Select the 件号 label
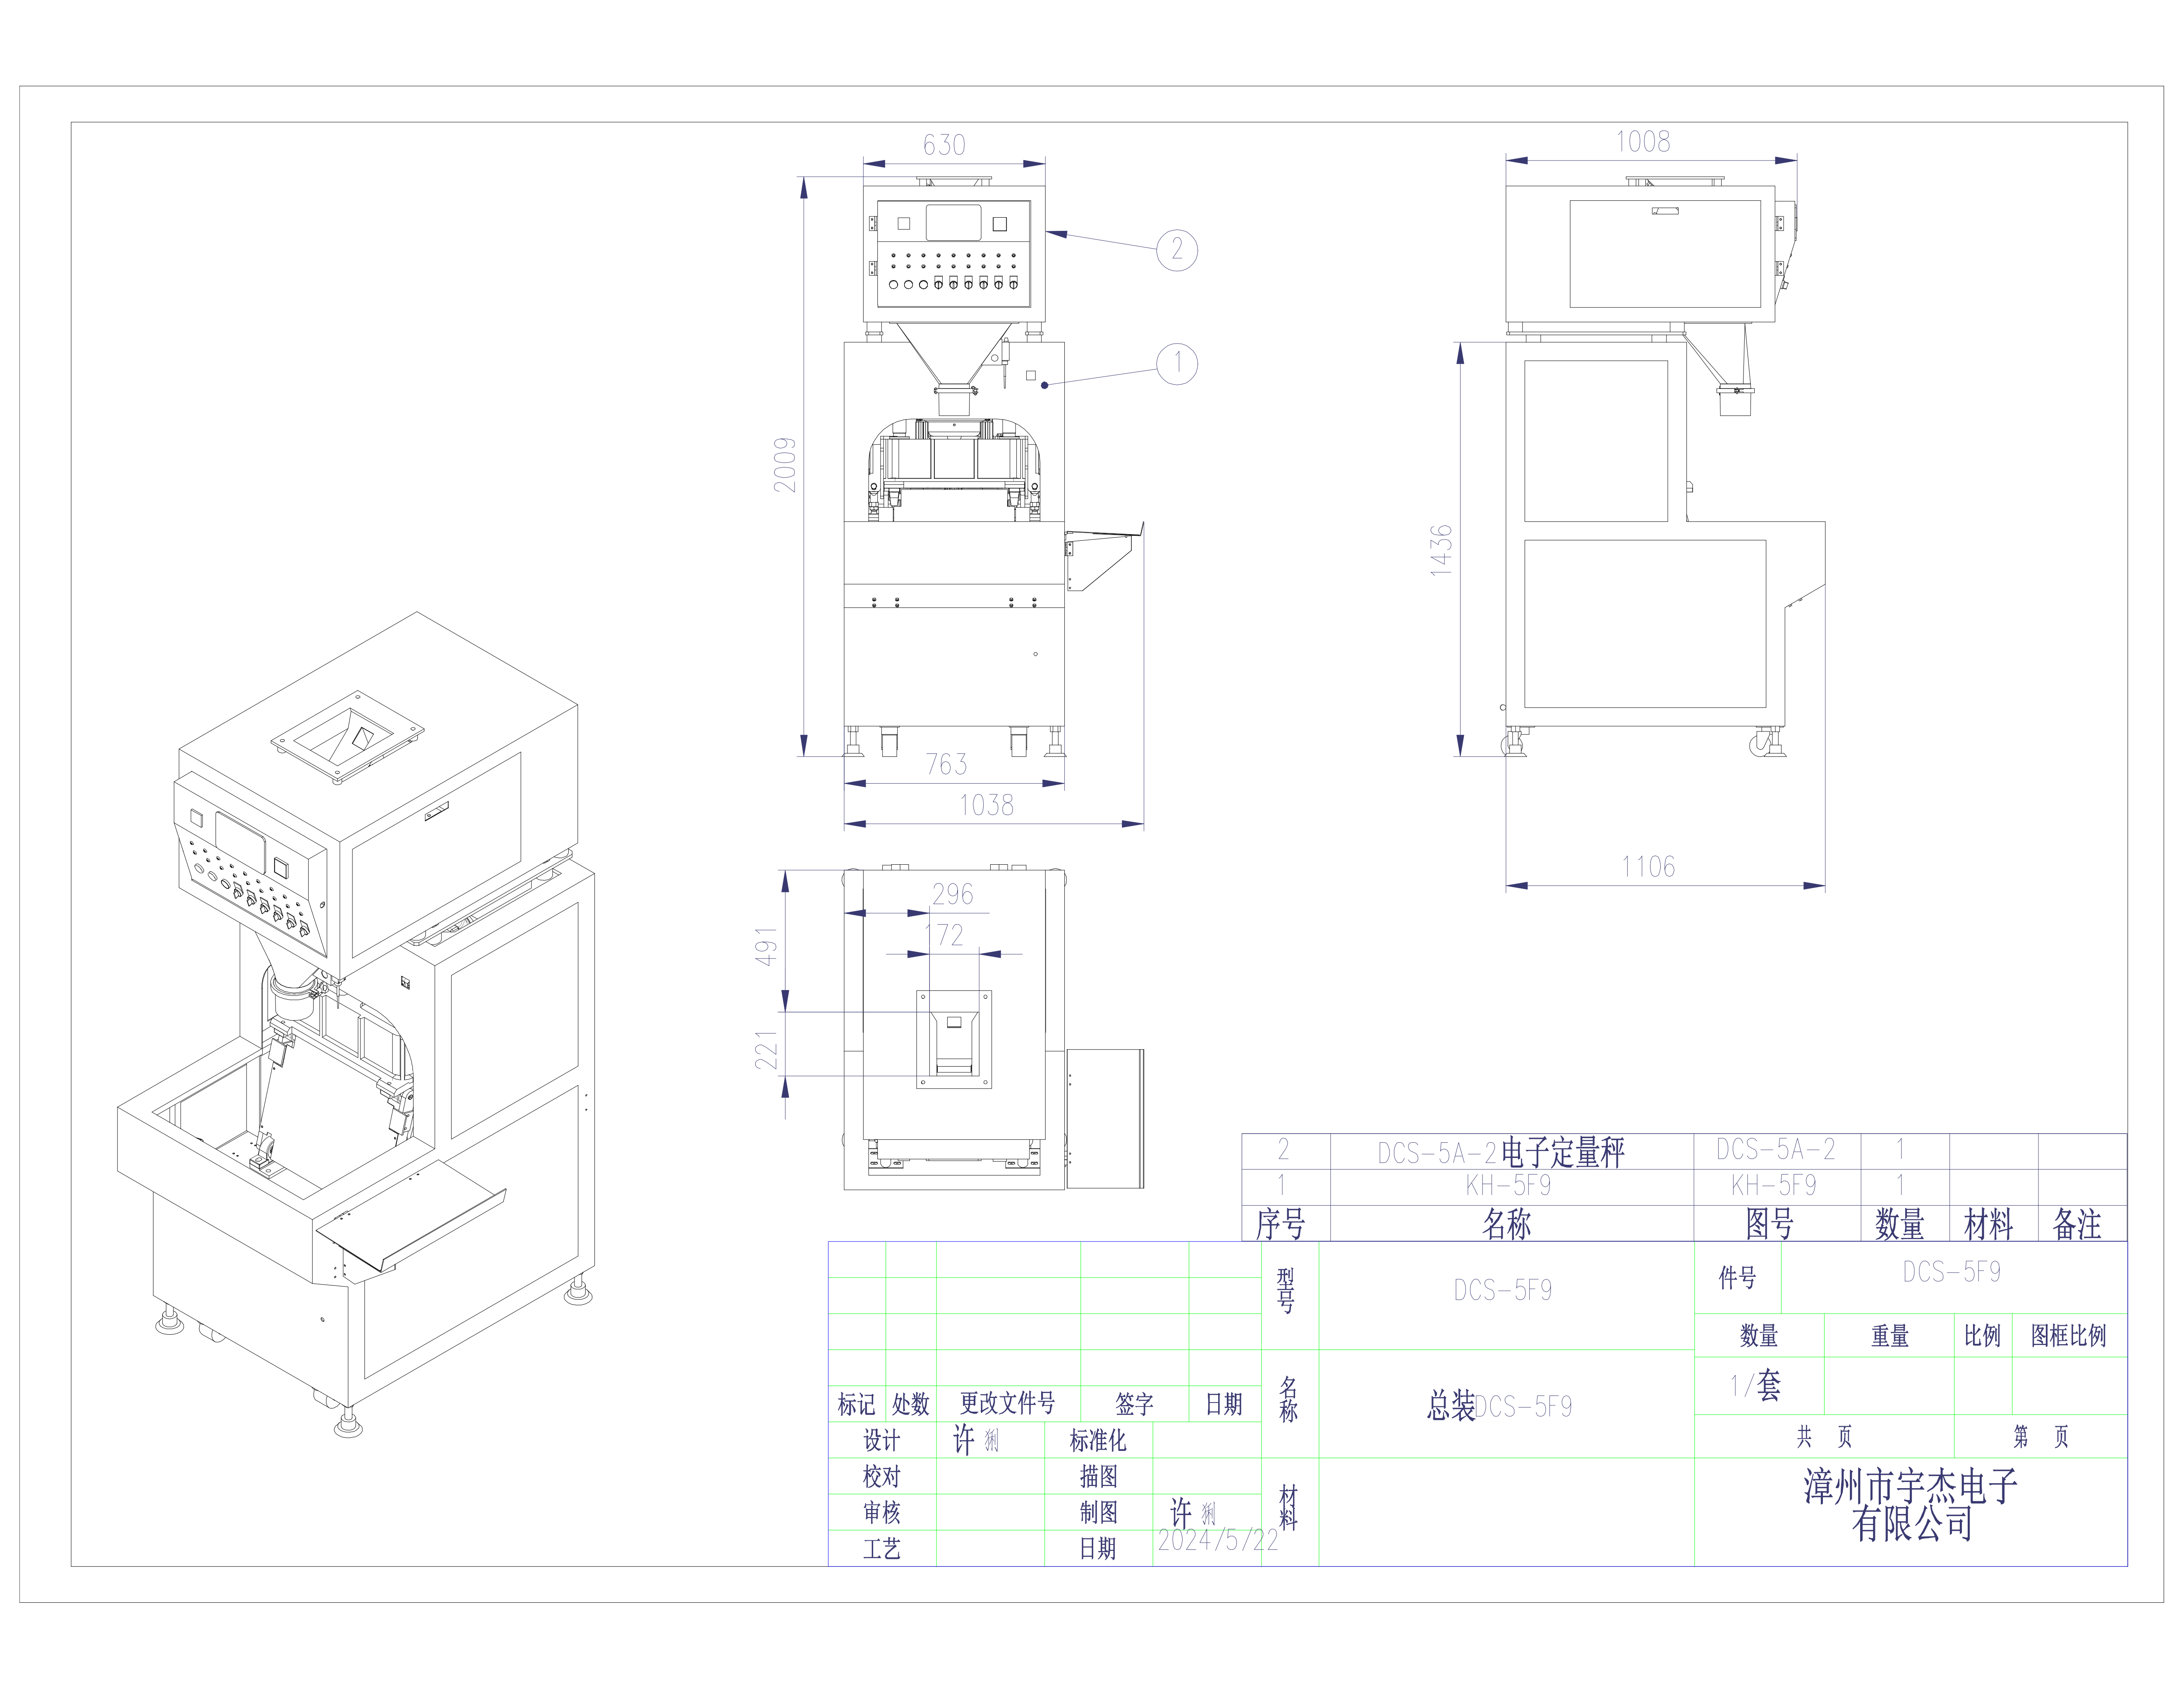The image size is (2184, 1688). coord(1737,1277)
